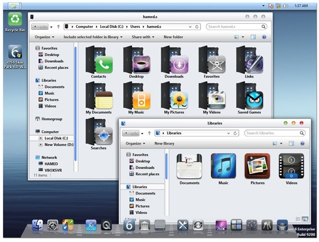
Task: Select Pictures in Libraries window sidebar
Action: coord(140,206)
